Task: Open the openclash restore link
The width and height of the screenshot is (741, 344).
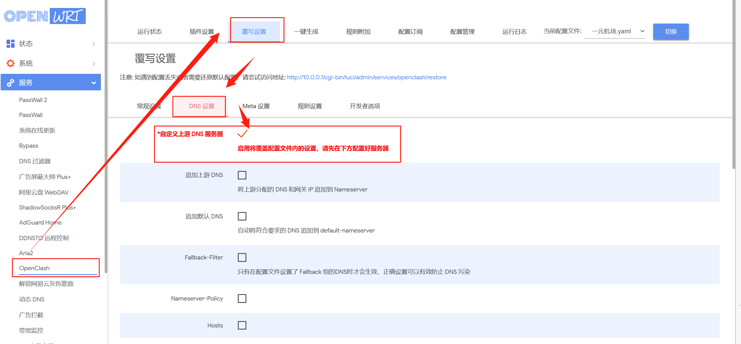Action: (366, 77)
